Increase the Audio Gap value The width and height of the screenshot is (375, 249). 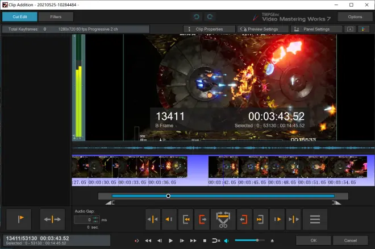point(95,218)
